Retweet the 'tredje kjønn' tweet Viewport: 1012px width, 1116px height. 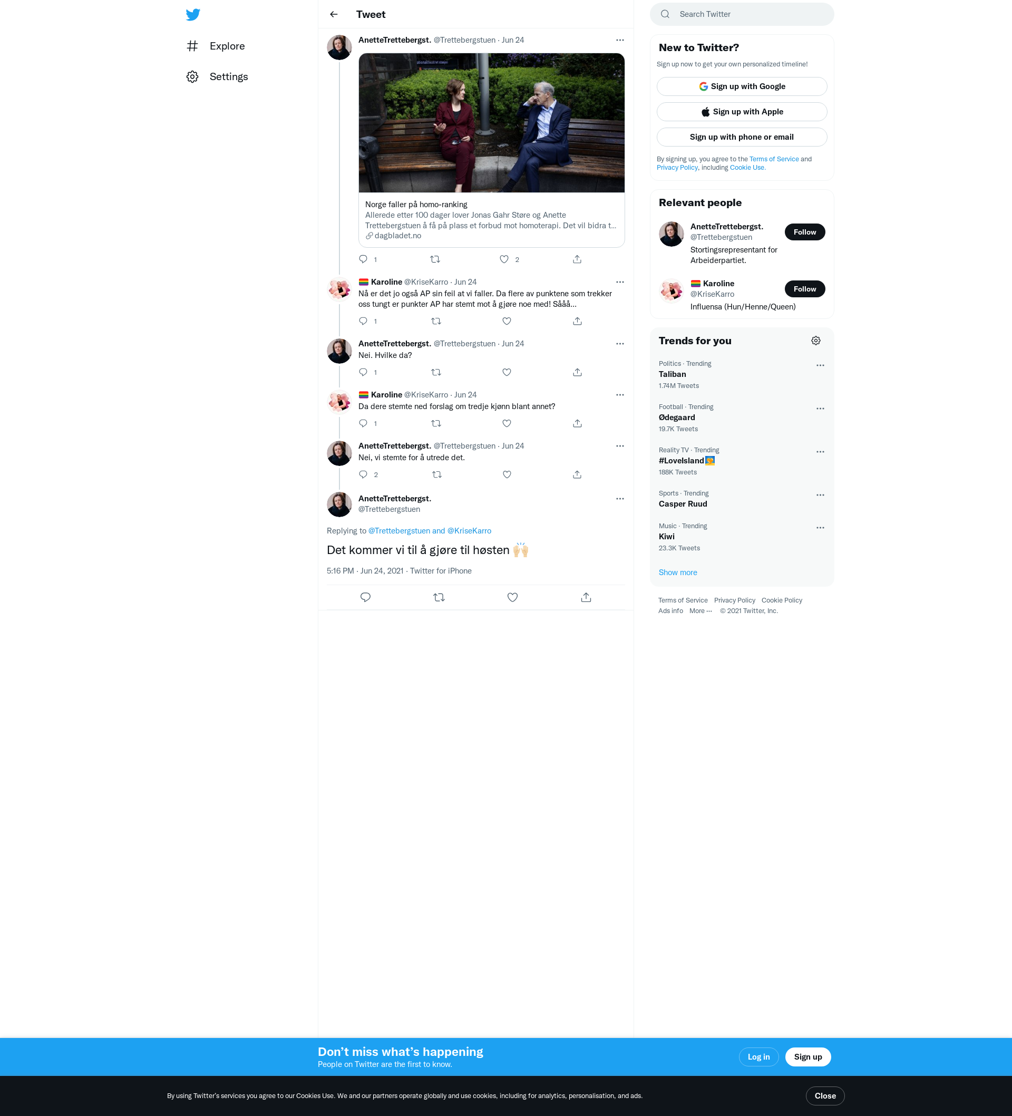(x=436, y=423)
